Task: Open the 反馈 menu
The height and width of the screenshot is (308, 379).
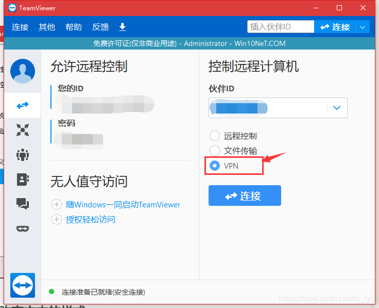Action: click(100, 27)
